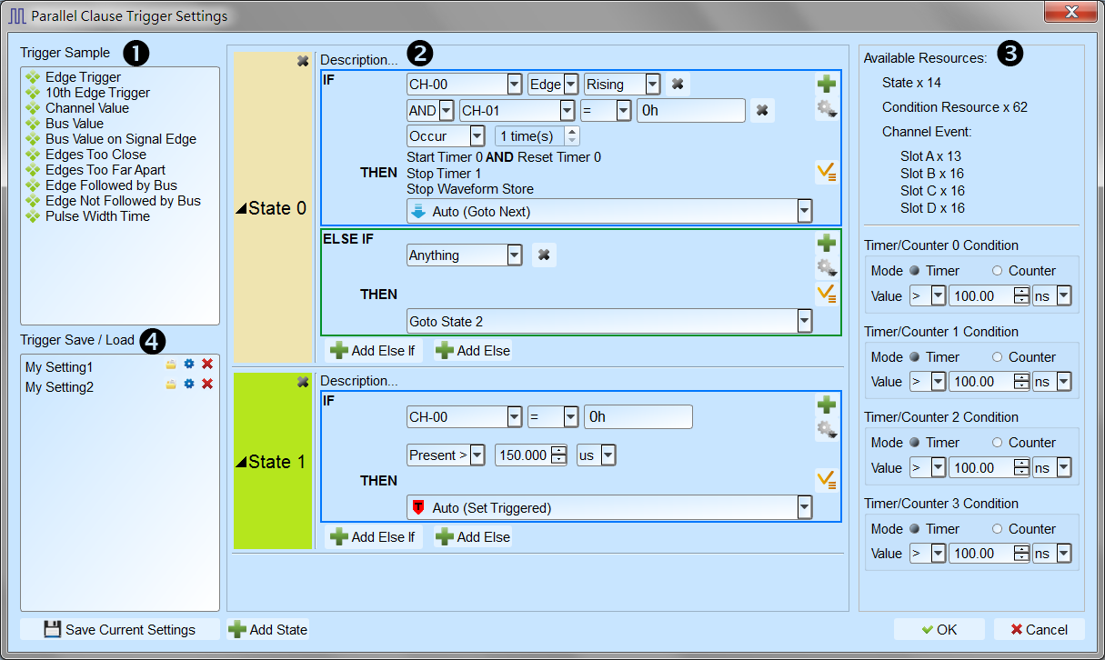Open action list icon in State 0 IF THEN row
The width and height of the screenshot is (1105, 660).
point(826,172)
